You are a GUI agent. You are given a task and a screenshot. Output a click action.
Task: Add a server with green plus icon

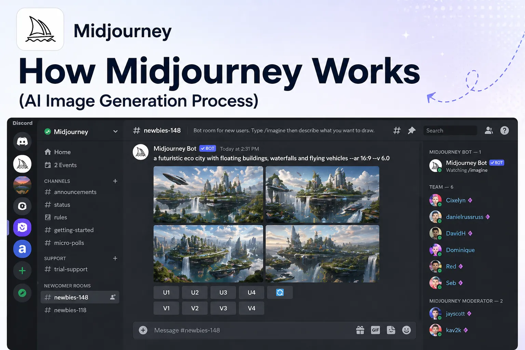point(22,271)
